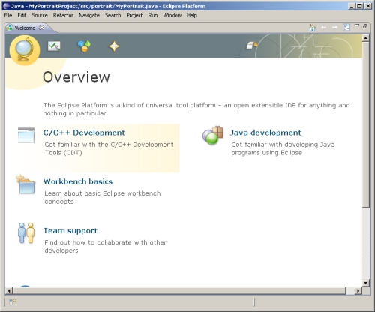Viewport: 375px width, 312px height.
Task: Open the Project menu
Action: (x=134, y=15)
